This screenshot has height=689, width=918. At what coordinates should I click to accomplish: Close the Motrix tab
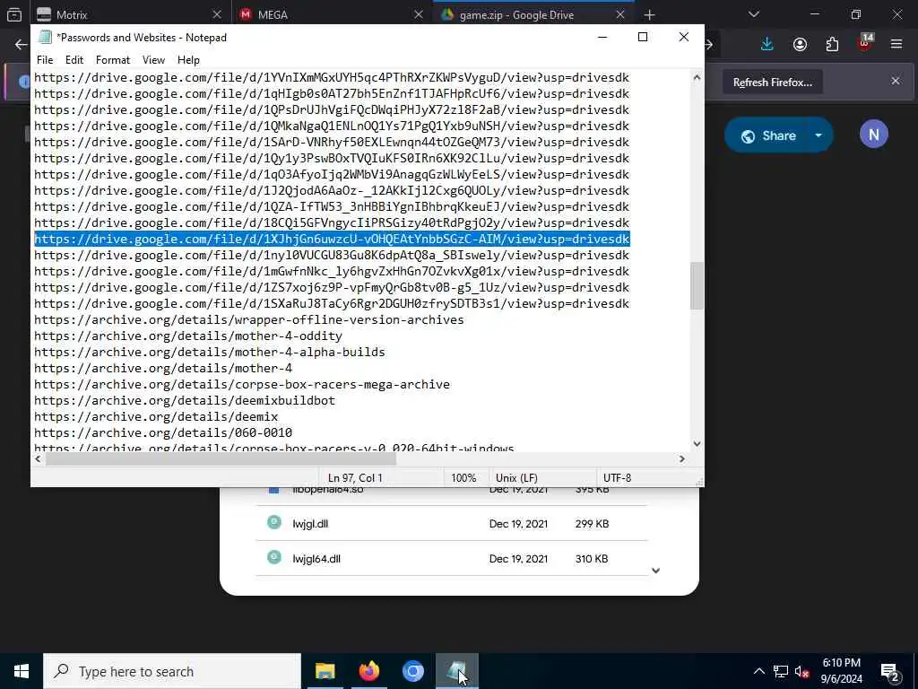(217, 14)
